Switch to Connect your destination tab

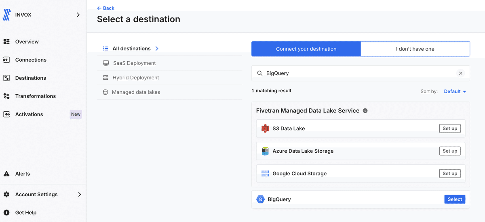[306, 49]
